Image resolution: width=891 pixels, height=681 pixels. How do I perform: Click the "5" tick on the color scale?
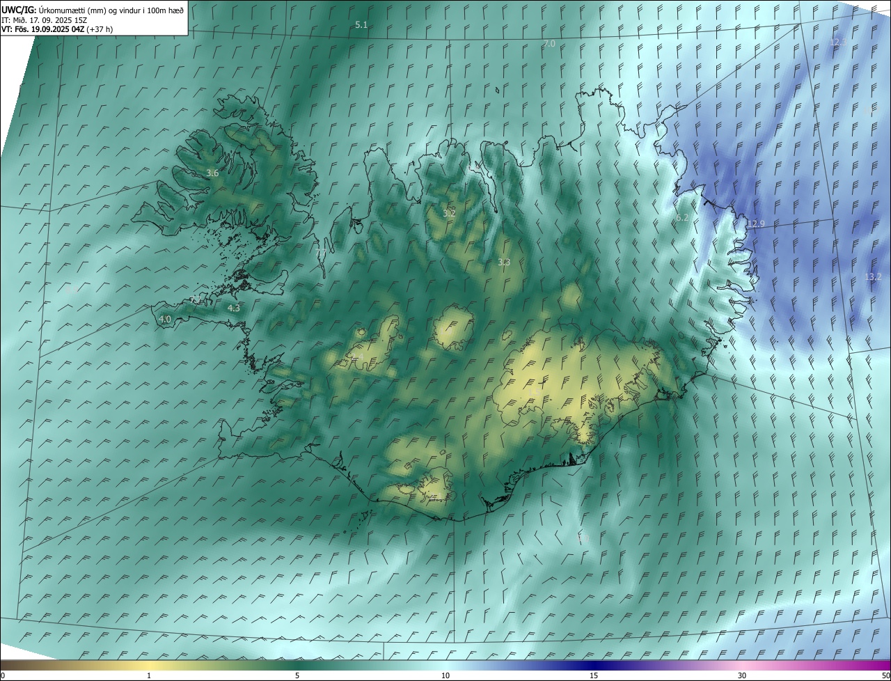[x=297, y=676]
